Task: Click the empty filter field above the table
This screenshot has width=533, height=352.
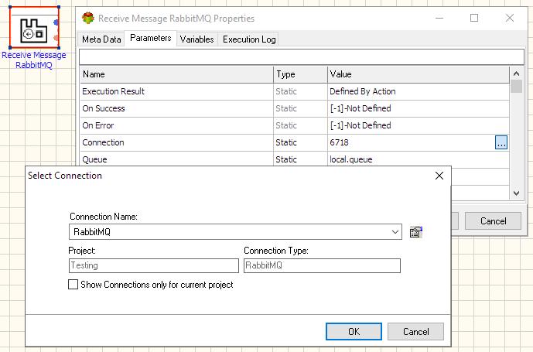Action: 302,56
